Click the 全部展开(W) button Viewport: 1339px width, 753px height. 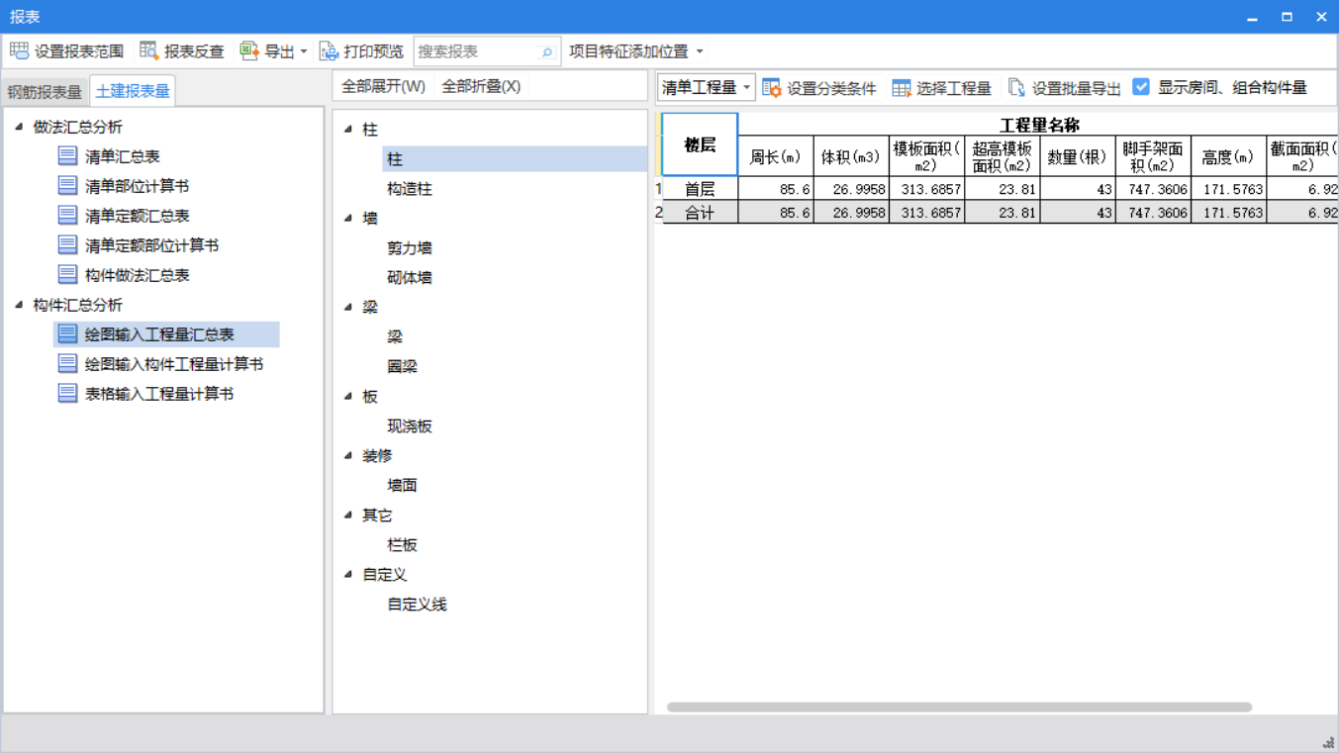click(x=383, y=86)
